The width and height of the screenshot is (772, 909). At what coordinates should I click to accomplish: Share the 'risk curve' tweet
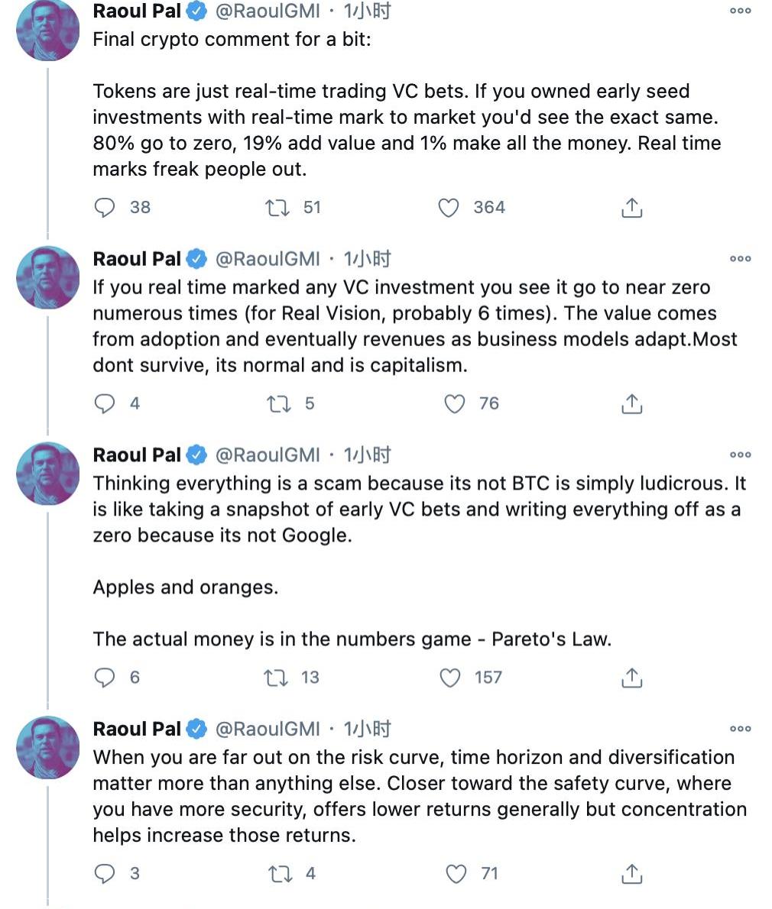click(x=631, y=874)
